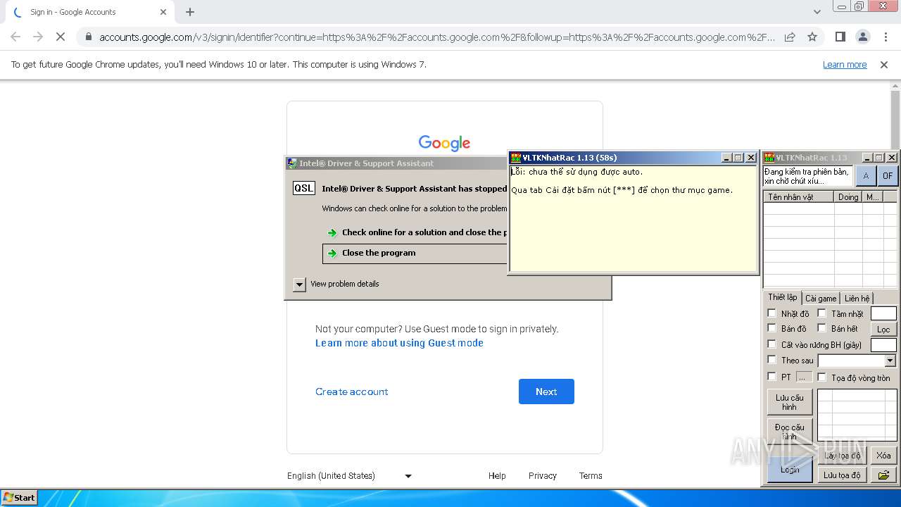The width and height of the screenshot is (901, 507).
Task: Open Chrome three-dot menu
Action: [x=885, y=37]
